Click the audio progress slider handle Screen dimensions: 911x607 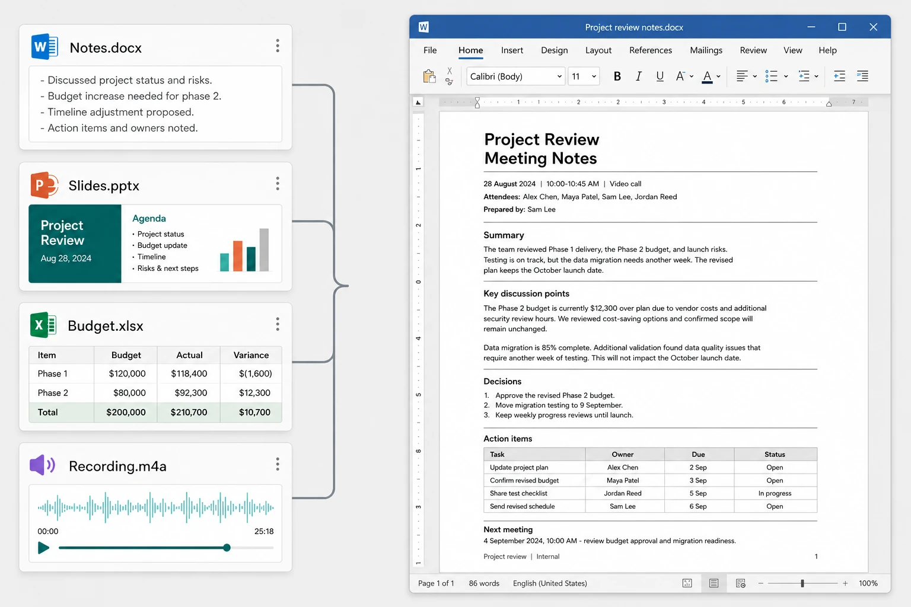coord(227,548)
